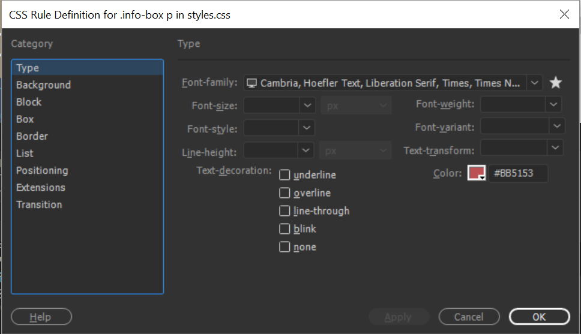This screenshot has height=334, width=581.
Task: Expand the Font-style dropdown list
Action: coord(307,128)
